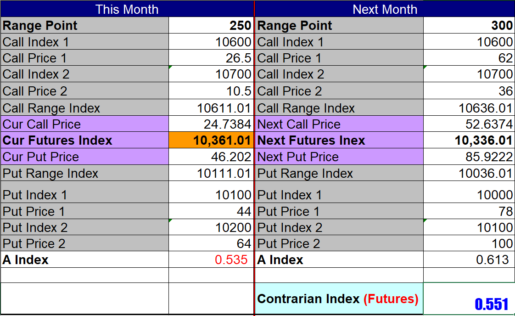This screenshot has height=316, width=515.
Task: Select This Month Call Price 1 value 26.5
Action: pyautogui.click(x=211, y=58)
